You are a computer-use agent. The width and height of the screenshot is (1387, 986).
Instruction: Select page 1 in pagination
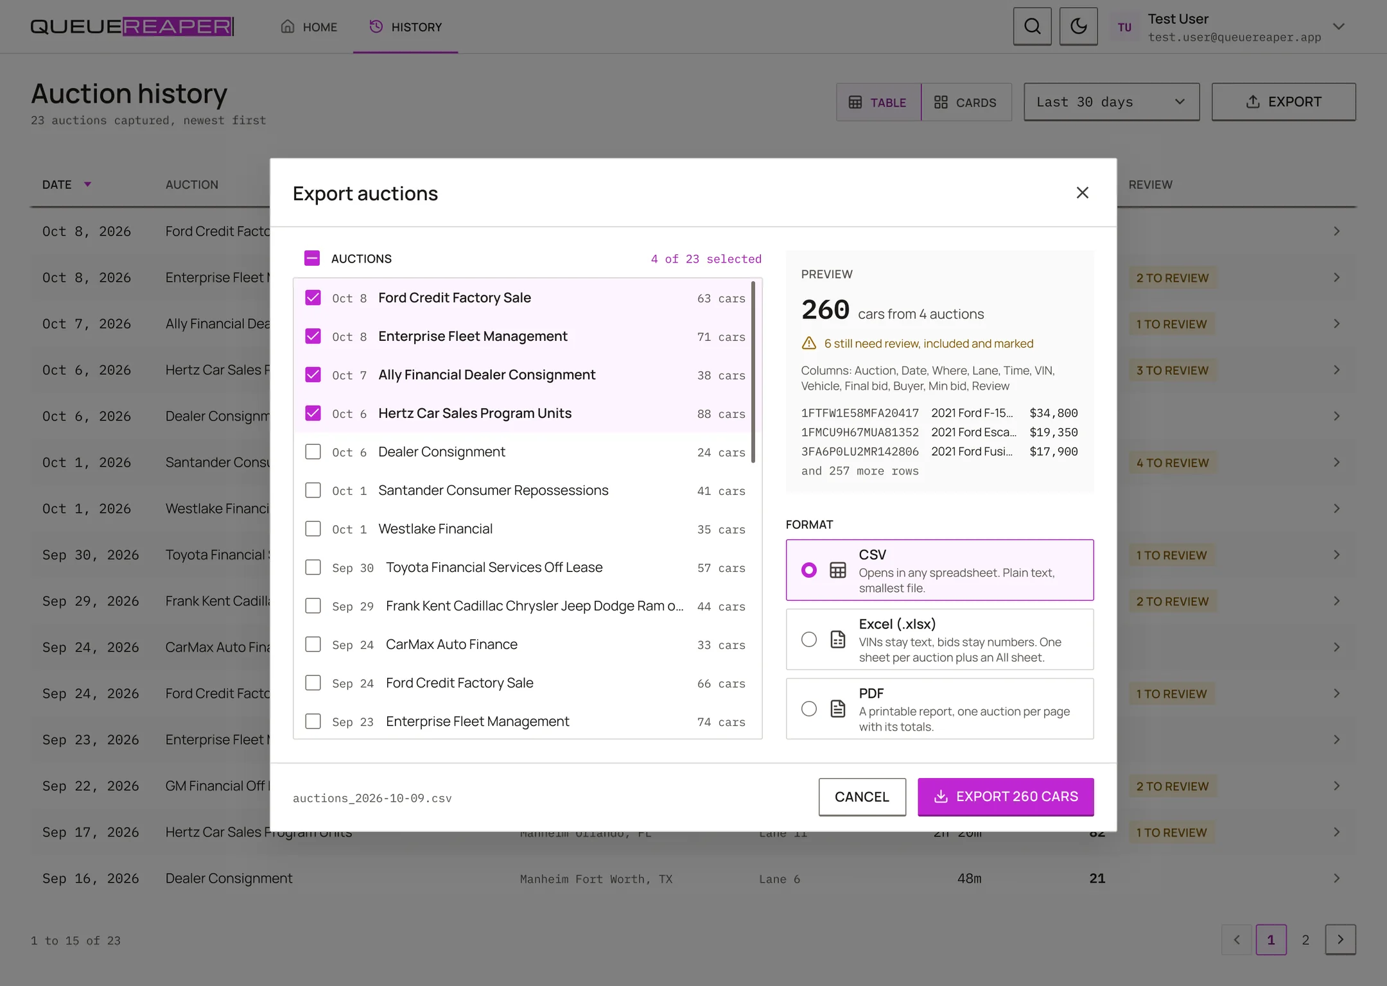pos(1271,940)
